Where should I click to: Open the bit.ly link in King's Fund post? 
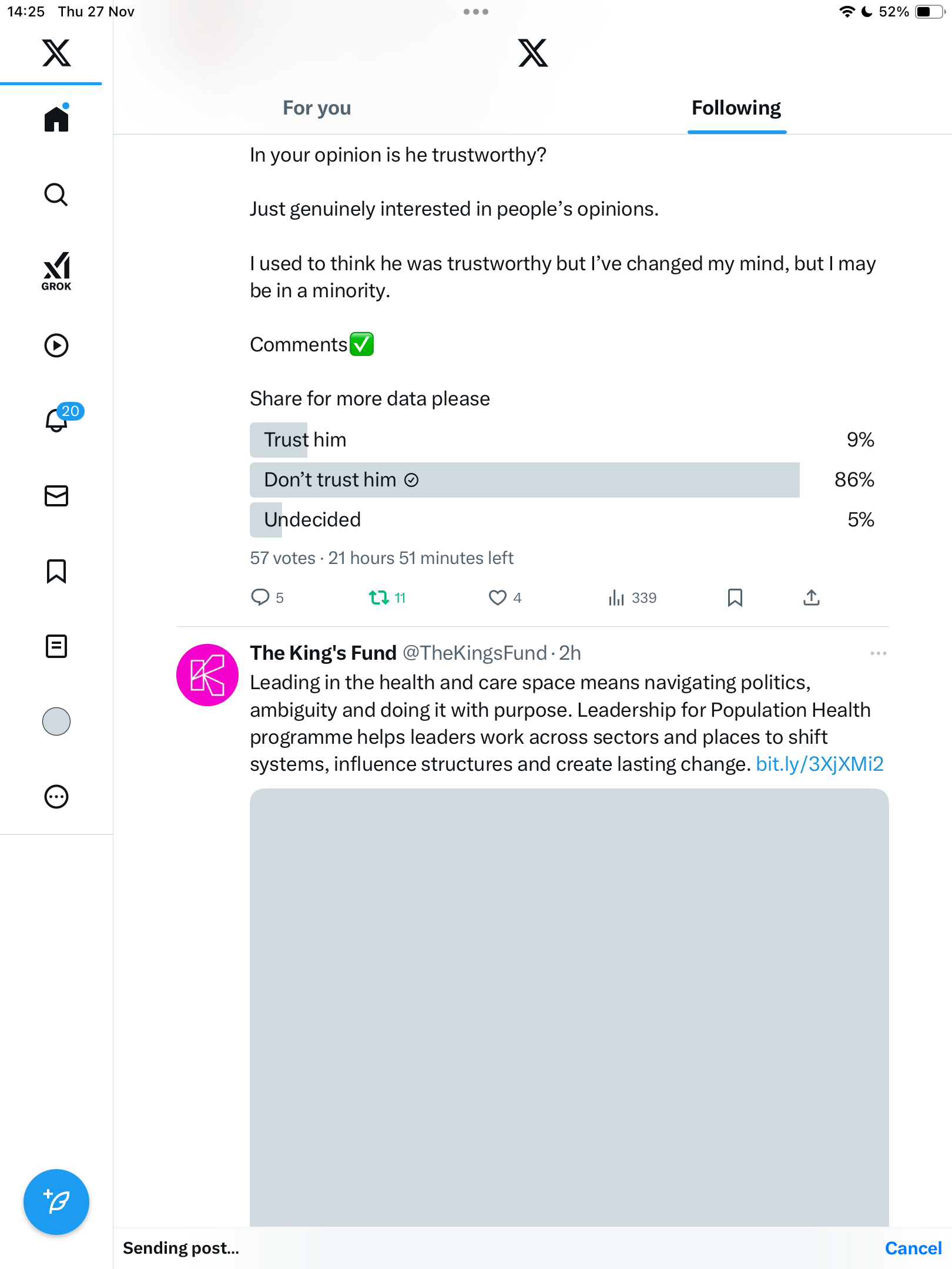pyautogui.click(x=819, y=764)
